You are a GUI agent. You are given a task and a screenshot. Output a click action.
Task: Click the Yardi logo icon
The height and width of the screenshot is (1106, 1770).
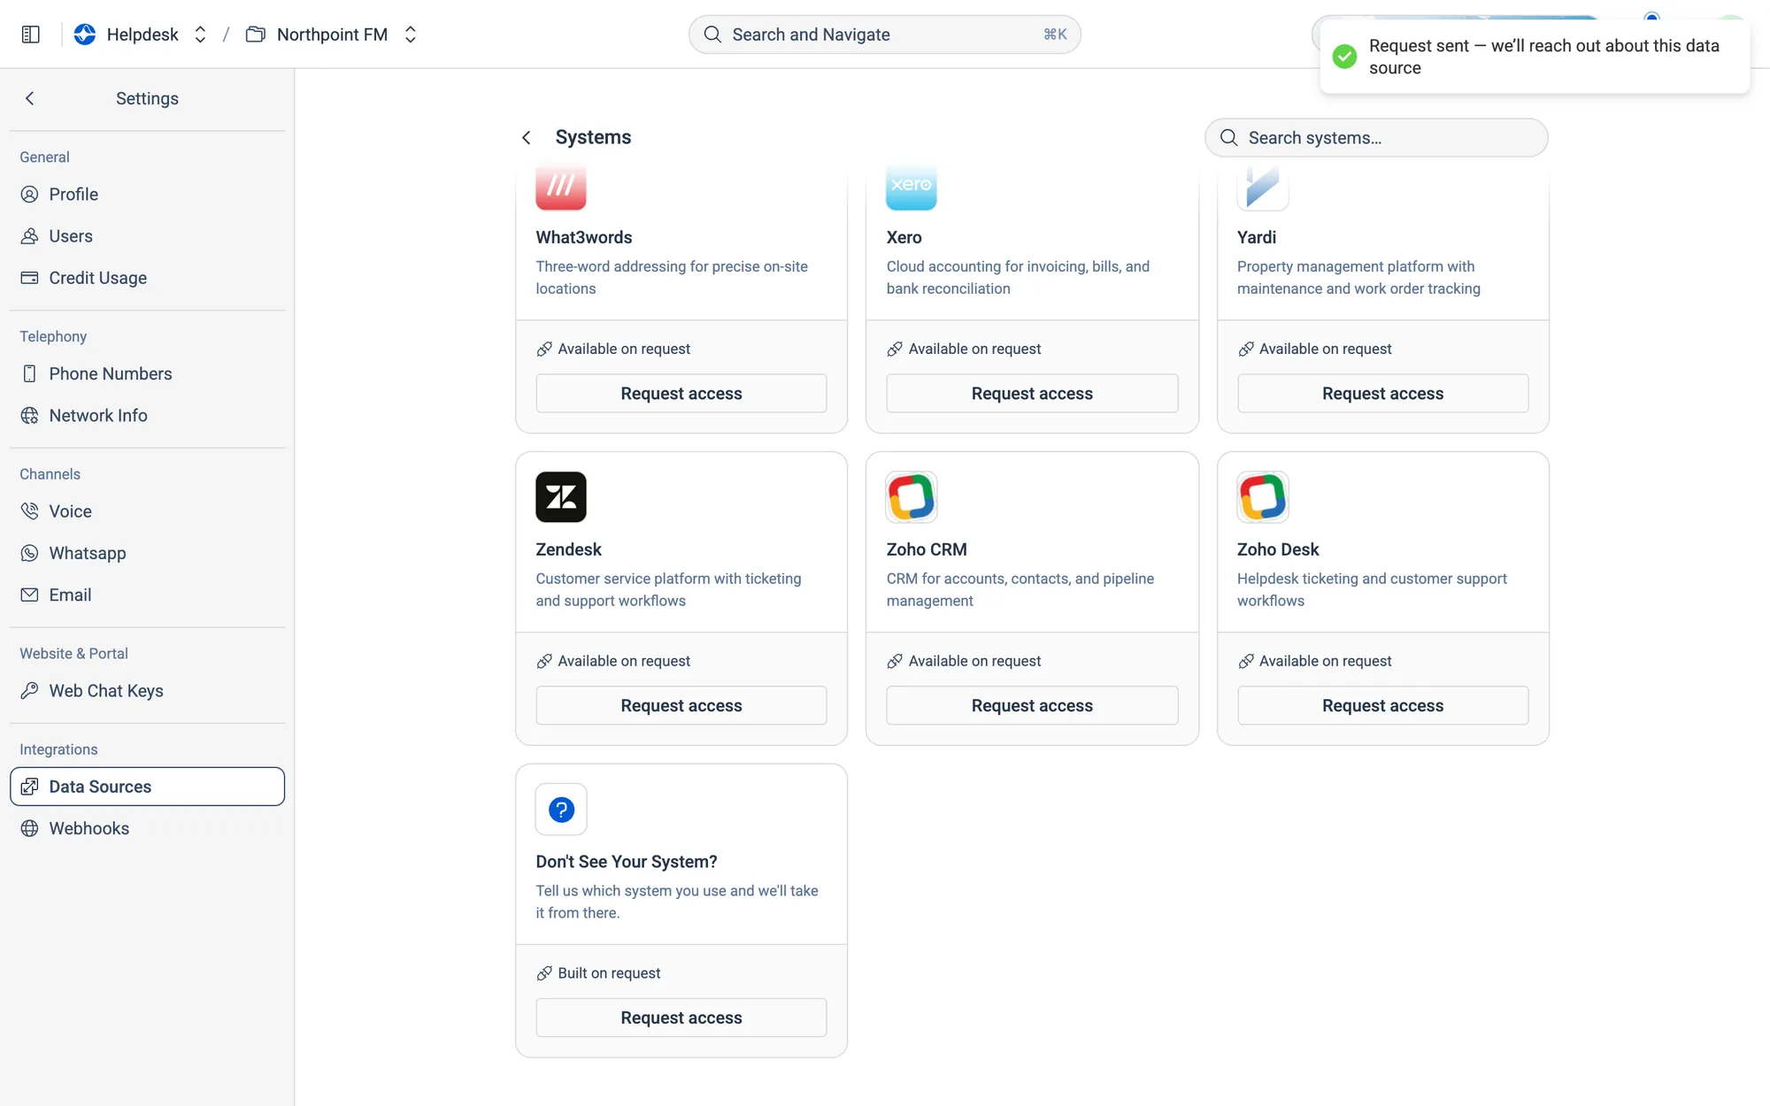tap(1263, 188)
